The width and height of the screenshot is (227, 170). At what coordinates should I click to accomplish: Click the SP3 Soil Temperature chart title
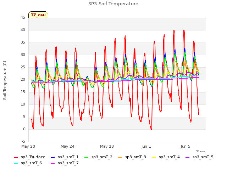113,4
